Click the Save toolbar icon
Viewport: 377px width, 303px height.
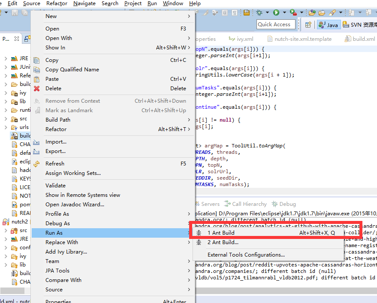(15, 13)
